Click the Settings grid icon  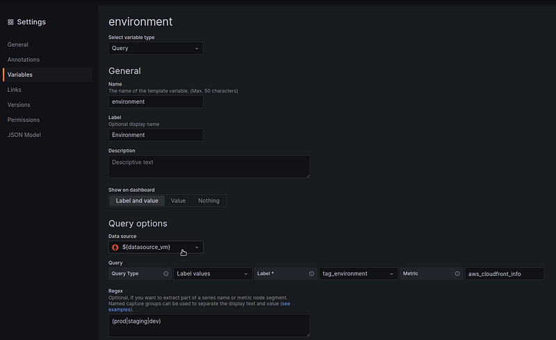10,22
